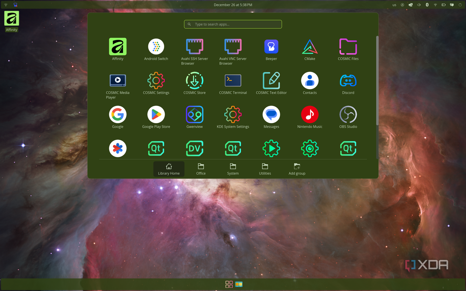Click the app library scrollbar
466x291 pixels.
point(377,81)
